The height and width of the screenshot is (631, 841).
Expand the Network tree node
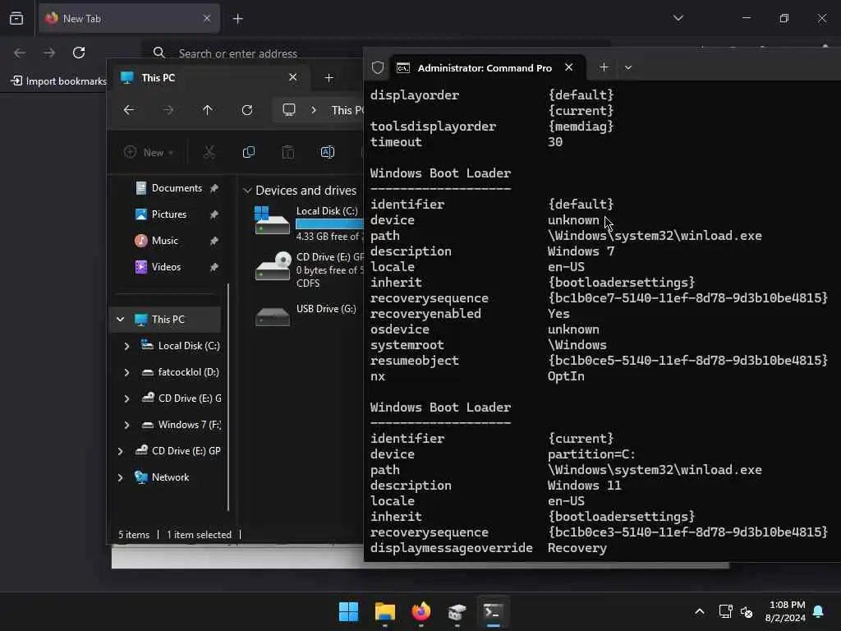point(120,477)
